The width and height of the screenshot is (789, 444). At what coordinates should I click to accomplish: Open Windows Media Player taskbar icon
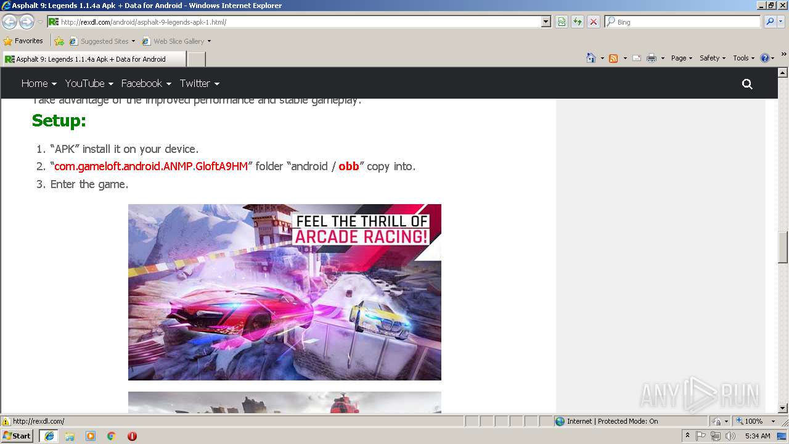[x=91, y=435]
